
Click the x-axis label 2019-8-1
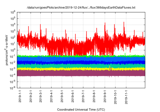click(x=94, y=96)
